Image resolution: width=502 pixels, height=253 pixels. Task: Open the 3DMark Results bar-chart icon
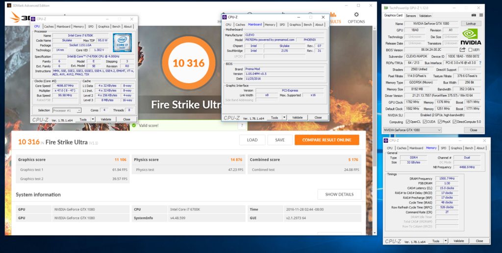[333, 14]
